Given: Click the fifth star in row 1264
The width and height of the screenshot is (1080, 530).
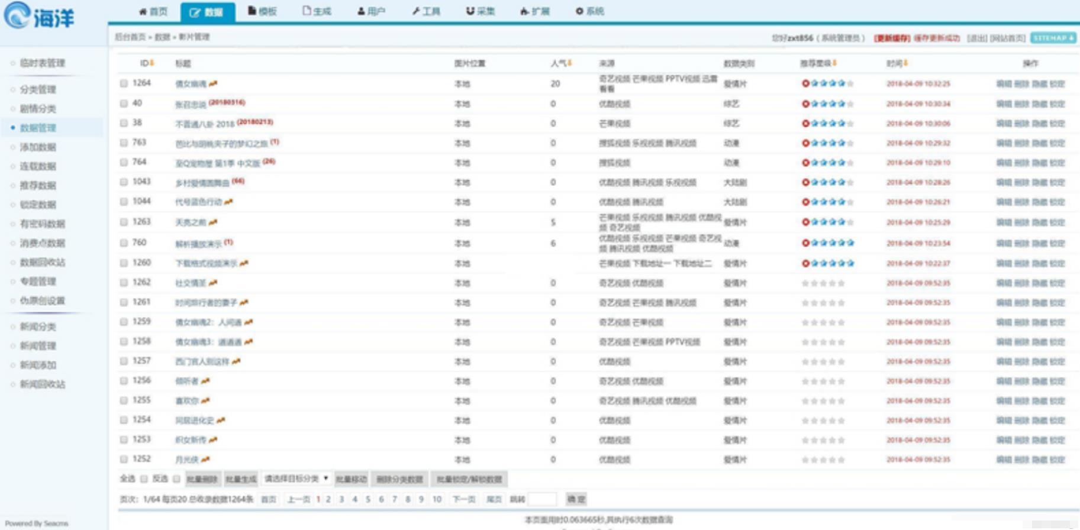Looking at the screenshot, I should [x=850, y=83].
